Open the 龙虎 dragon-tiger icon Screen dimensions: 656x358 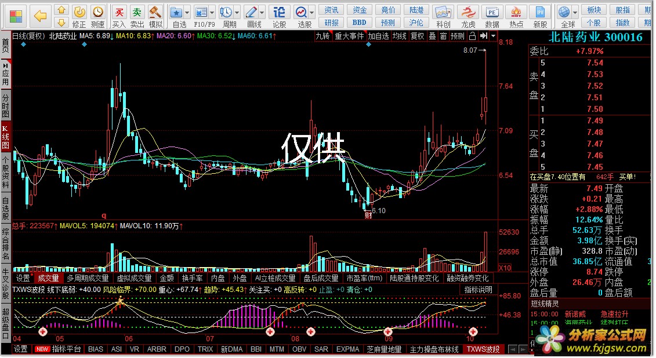pyautogui.click(x=467, y=16)
